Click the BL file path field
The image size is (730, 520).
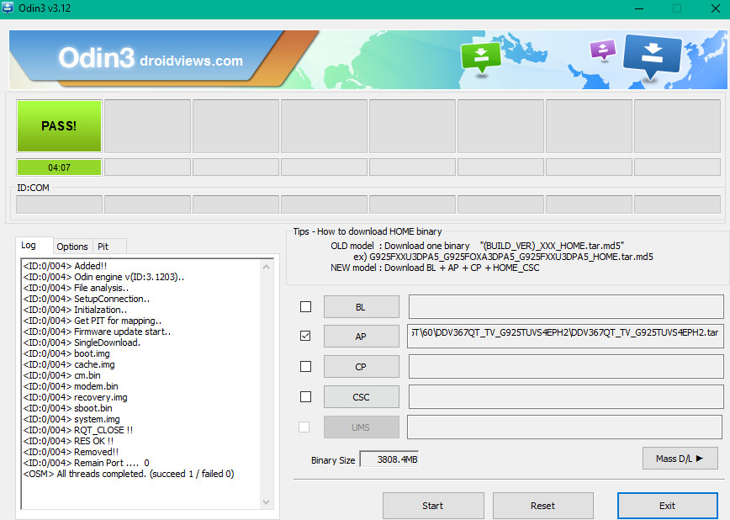point(566,306)
